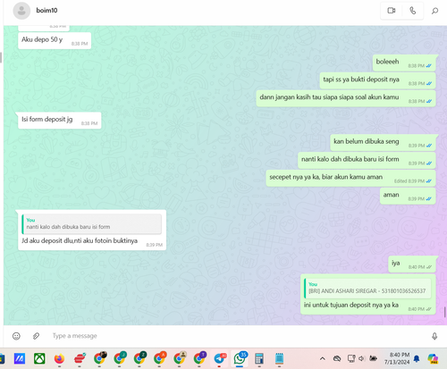The width and height of the screenshot is (447, 369).
Task: Open the Xbox app in taskbar
Action: click(x=39, y=358)
